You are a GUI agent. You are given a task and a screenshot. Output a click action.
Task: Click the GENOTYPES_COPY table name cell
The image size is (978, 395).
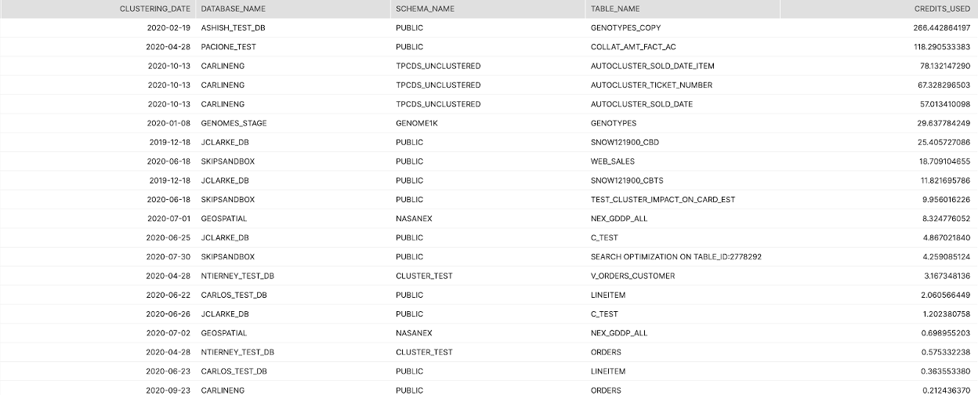click(625, 27)
